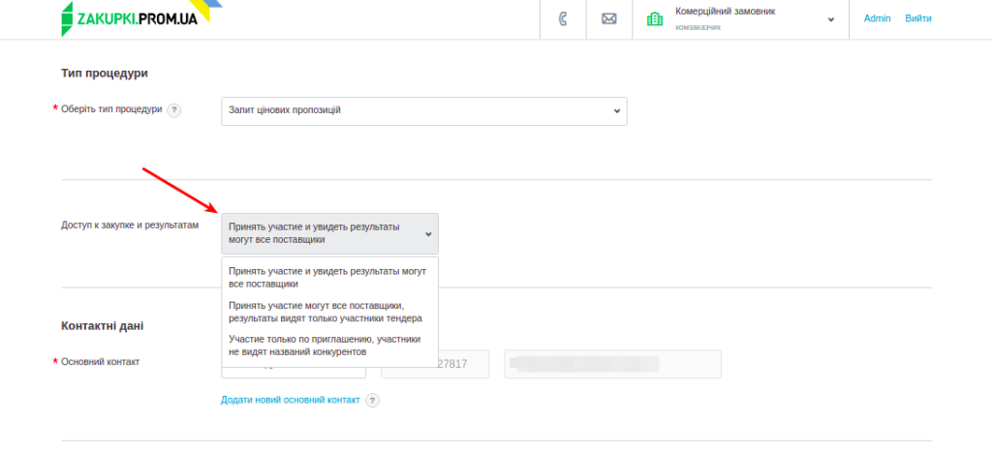This screenshot has height=452, width=992.
Task: Click Додати новий основний контакт link
Action: (290, 400)
